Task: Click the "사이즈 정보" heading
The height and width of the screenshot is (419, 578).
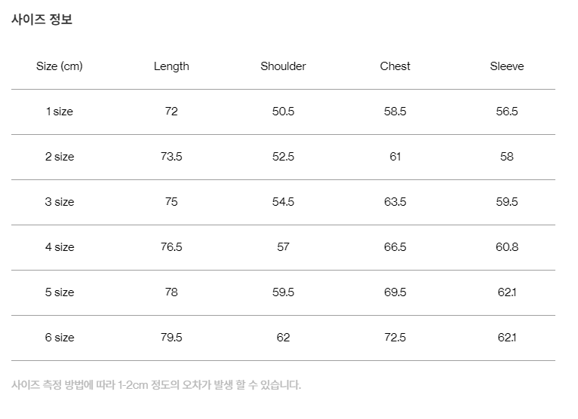Action: tap(42, 20)
